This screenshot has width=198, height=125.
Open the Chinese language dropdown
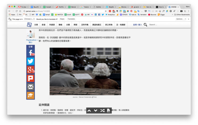(x=29, y=19)
